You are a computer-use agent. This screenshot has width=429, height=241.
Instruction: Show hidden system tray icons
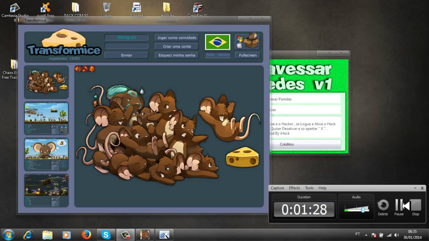point(366,235)
